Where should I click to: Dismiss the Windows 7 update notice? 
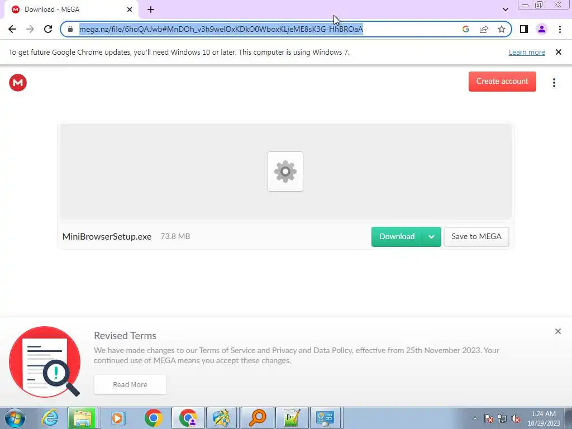tap(558, 52)
